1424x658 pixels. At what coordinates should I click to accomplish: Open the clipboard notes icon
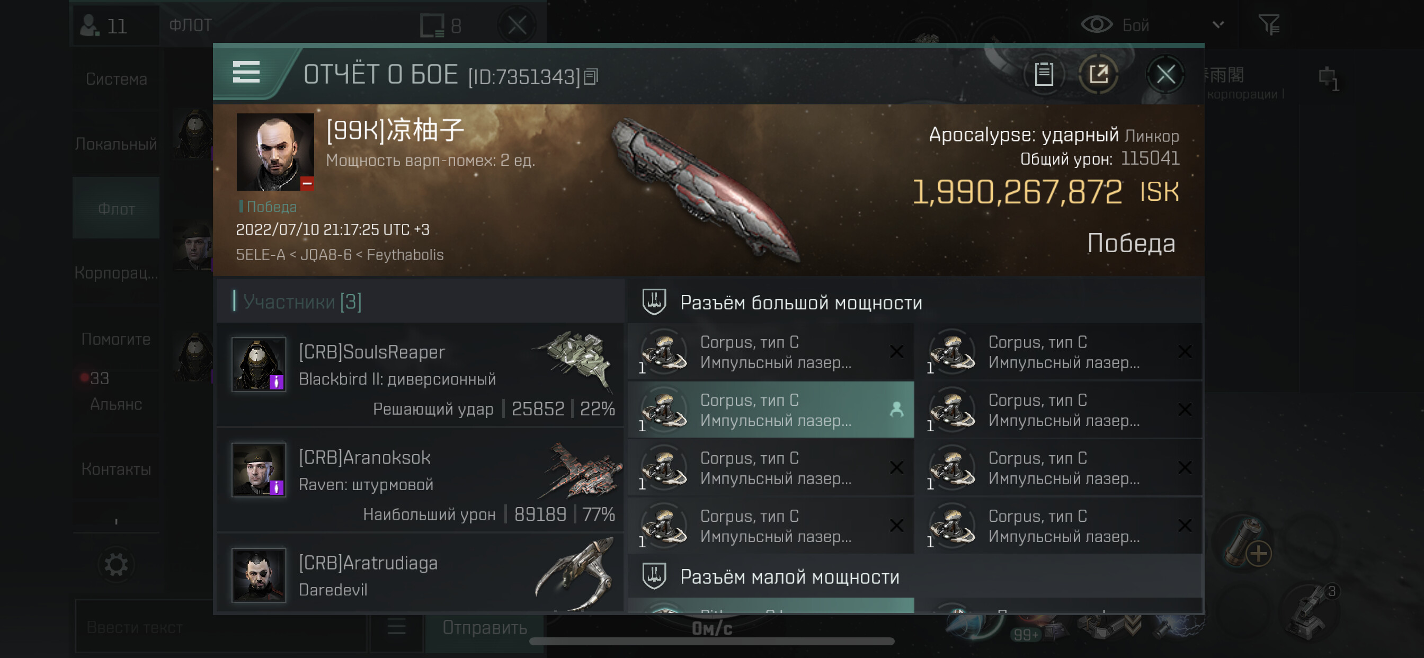pos(1044,74)
